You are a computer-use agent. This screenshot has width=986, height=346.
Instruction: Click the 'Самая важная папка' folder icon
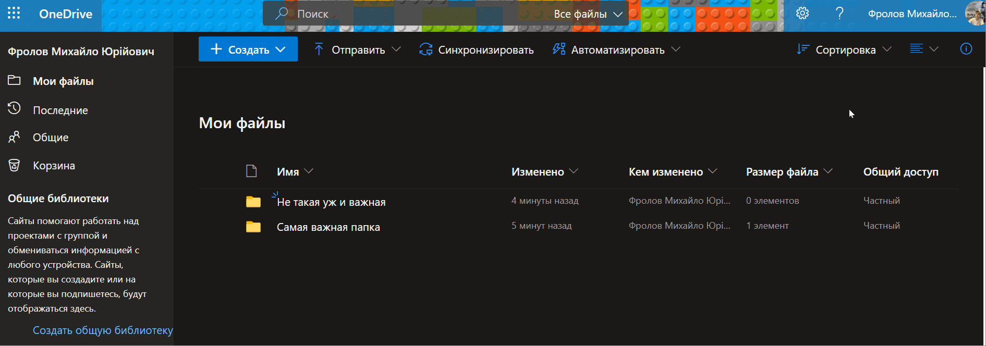click(x=253, y=227)
